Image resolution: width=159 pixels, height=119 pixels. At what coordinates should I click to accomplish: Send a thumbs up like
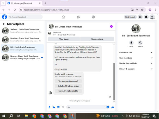113,107
